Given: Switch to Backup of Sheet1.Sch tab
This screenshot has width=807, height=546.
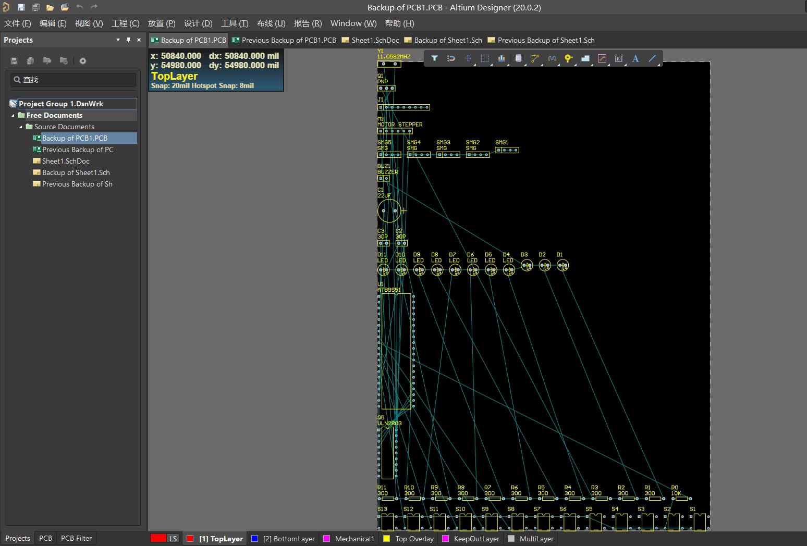Looking at the screenshot, I should 443,40.
